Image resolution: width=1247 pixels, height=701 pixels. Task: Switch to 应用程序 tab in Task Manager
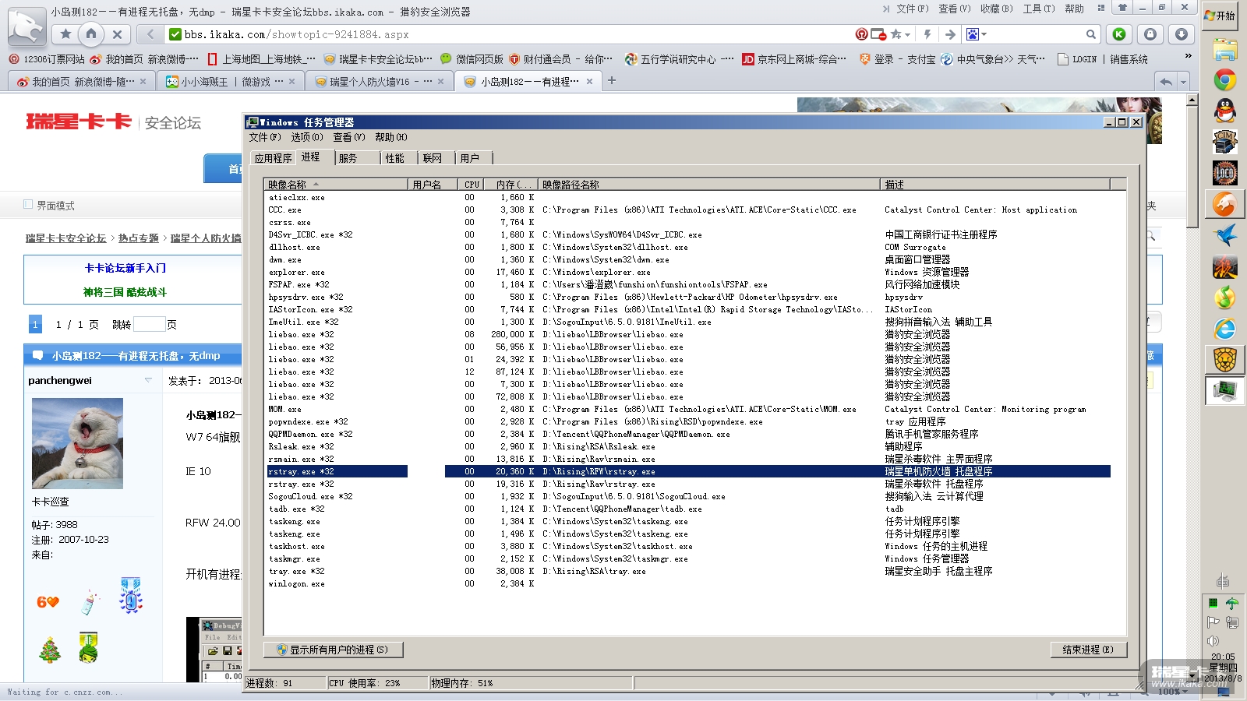(273, 158)
